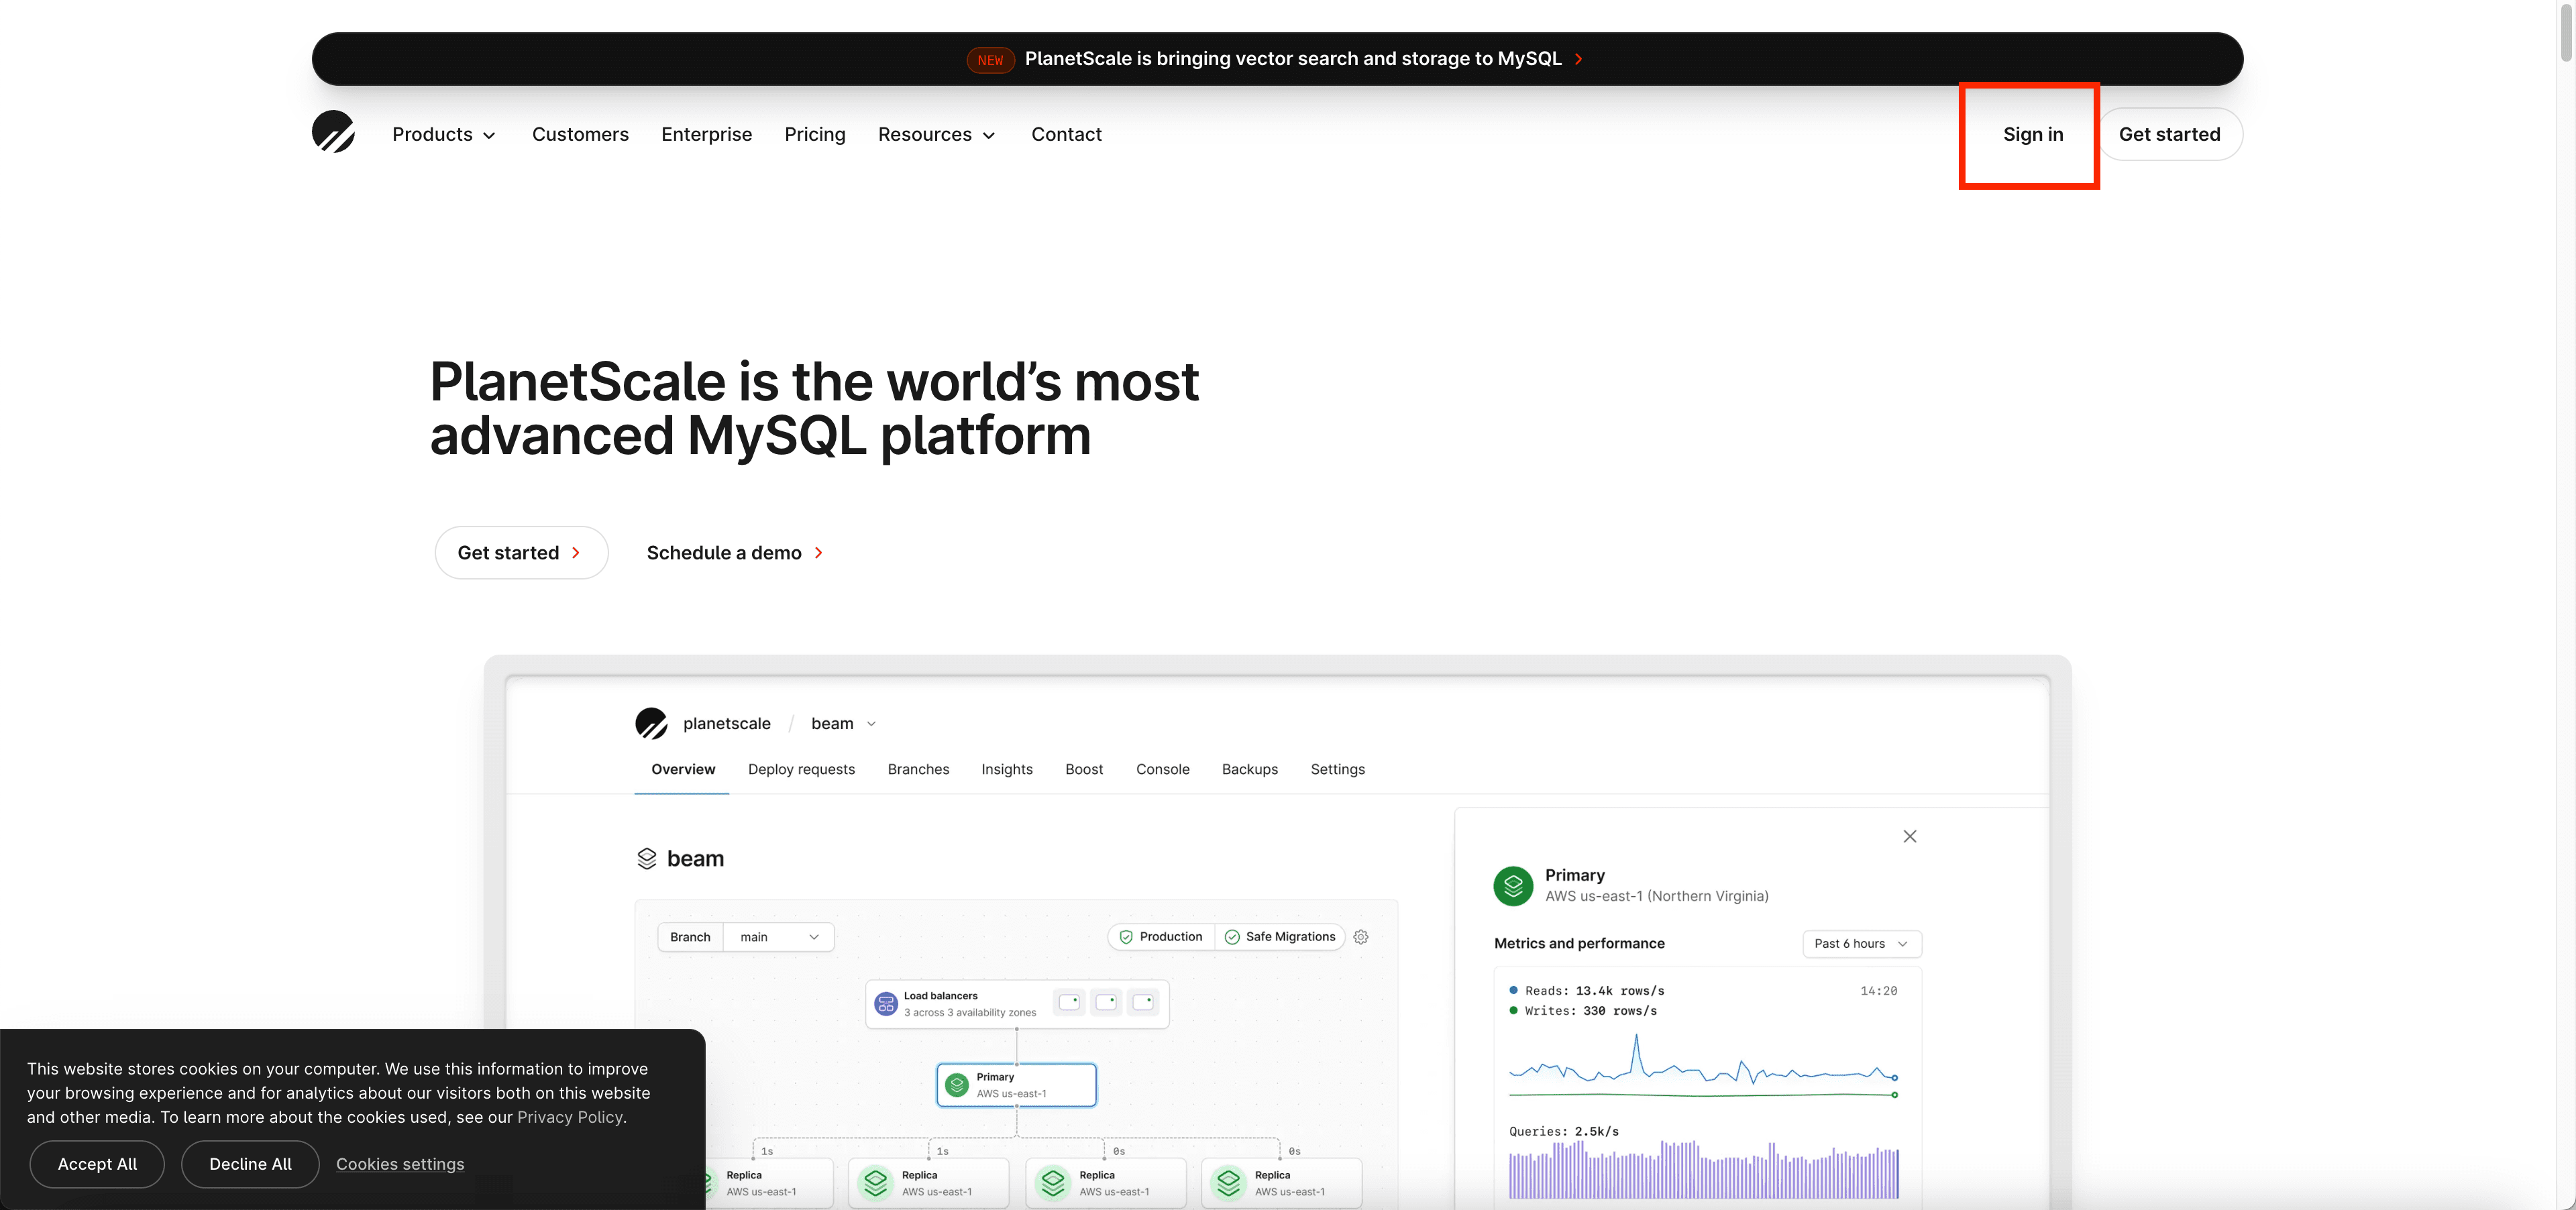Switch to the Insights tab
The width and height of the screenshot is (2576, 1210).
tap(1006, 769)
